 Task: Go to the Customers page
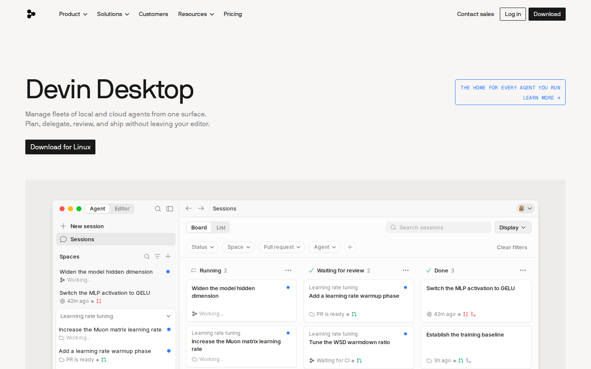point(153,14)
